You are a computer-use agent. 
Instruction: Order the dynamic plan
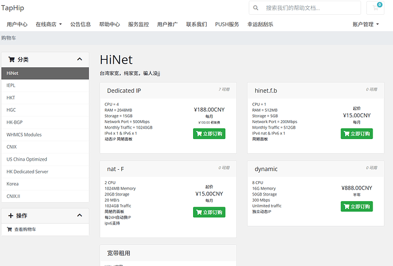pyautogui.click(x=357, y=206)
